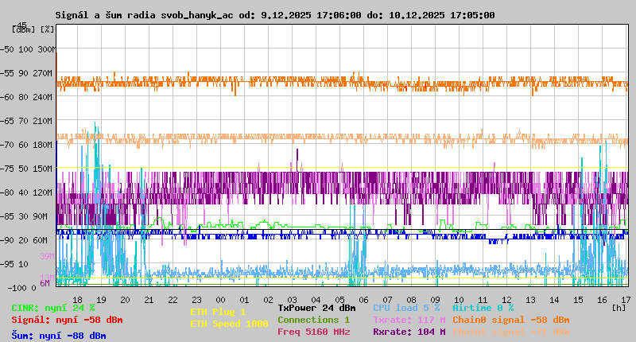This screenshot has height=342, width=636.
Task: Click the "60M" rate scale label
Action: pos(40,240)
